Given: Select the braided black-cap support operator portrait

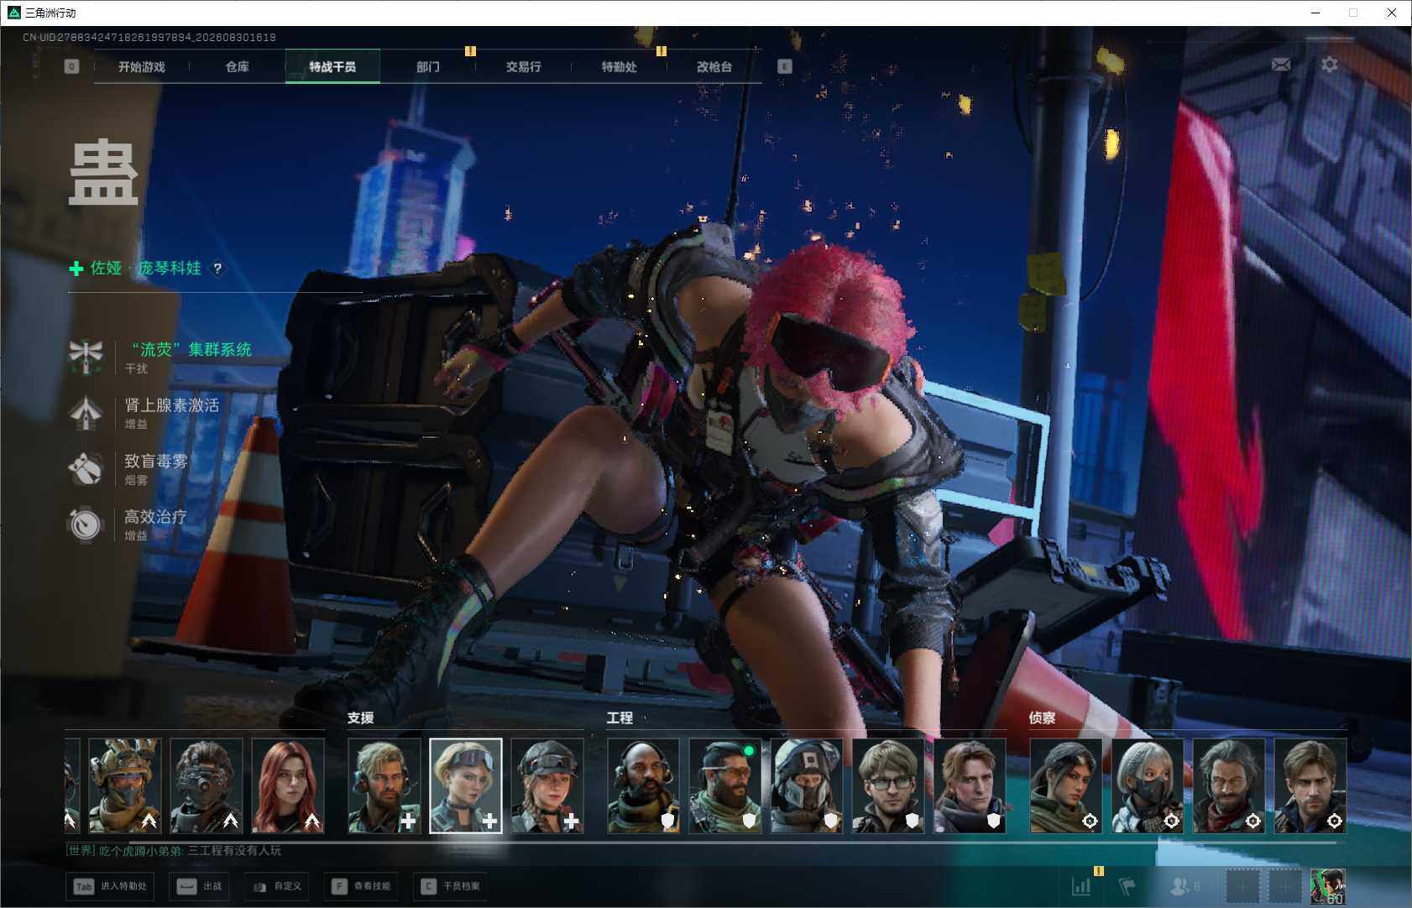Looking at the screenshot, I should pos(547,786).
